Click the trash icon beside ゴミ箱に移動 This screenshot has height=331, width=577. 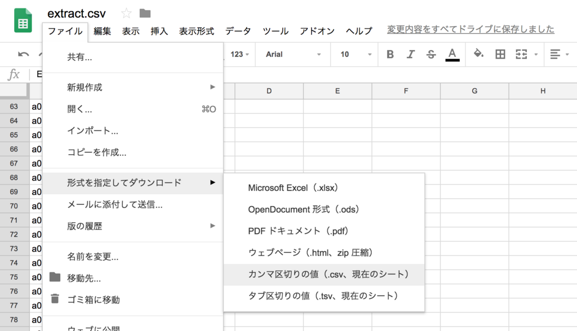coord(55,299)
